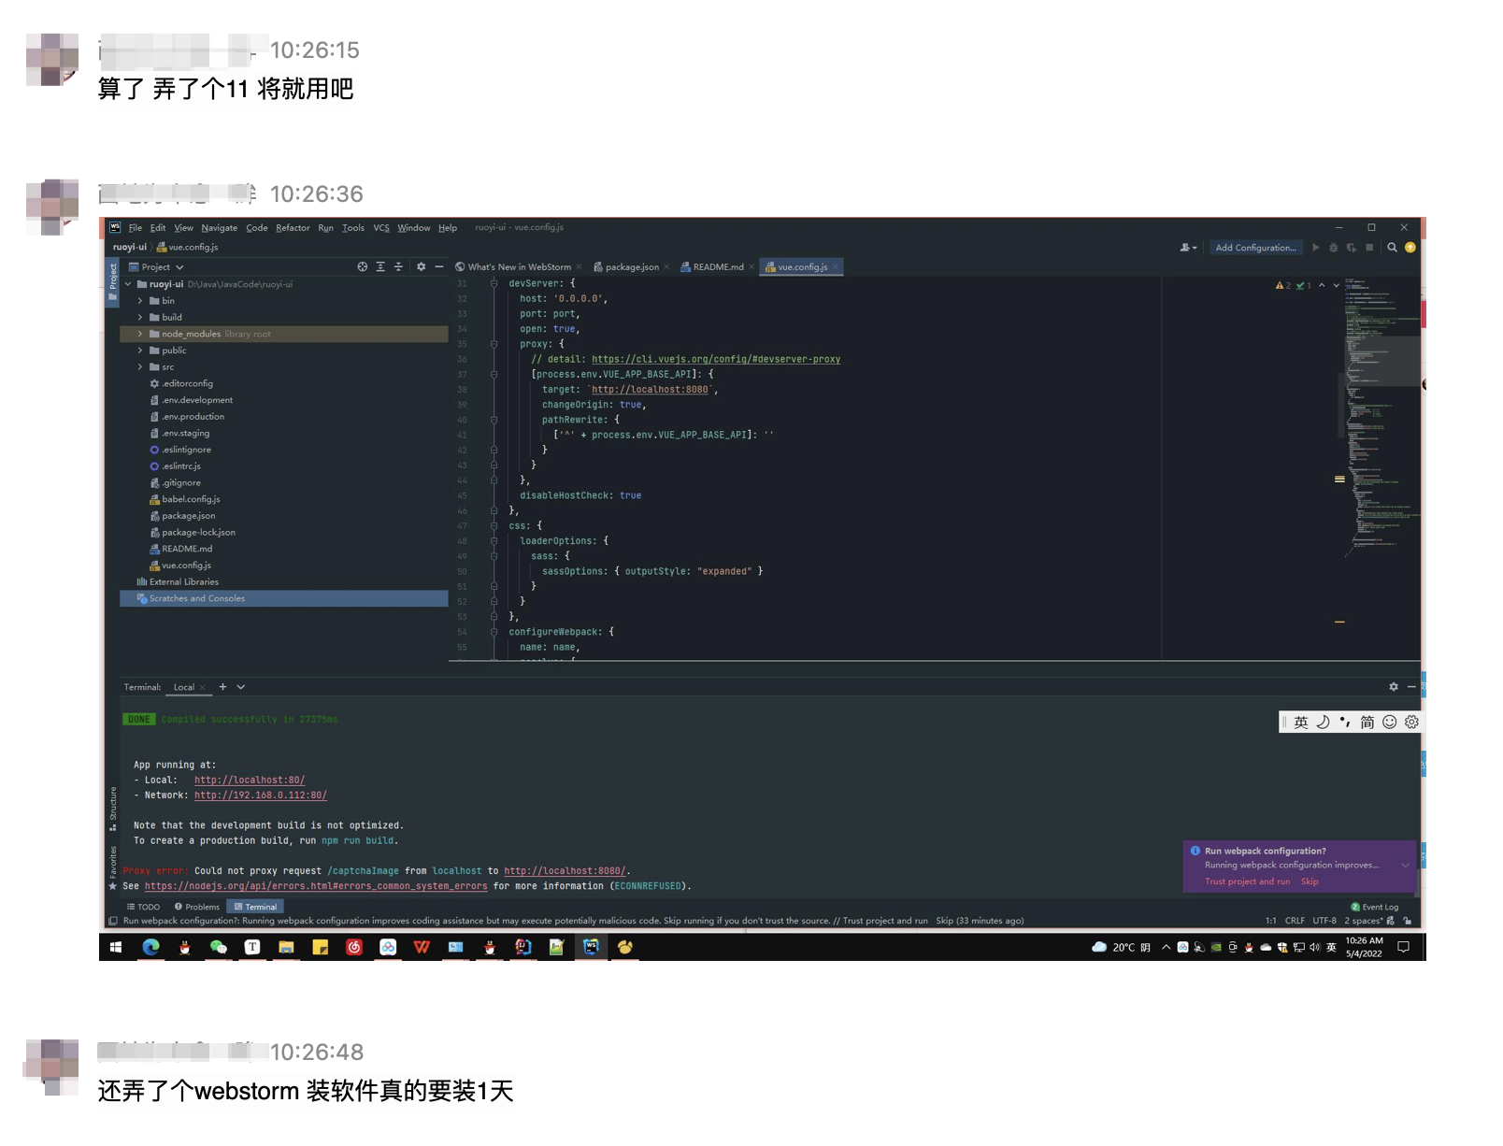Click the Search Everywhere magnifier icon
Screen dimensions: 1503x1146
pyautogui.click(x=1392, y=248)
